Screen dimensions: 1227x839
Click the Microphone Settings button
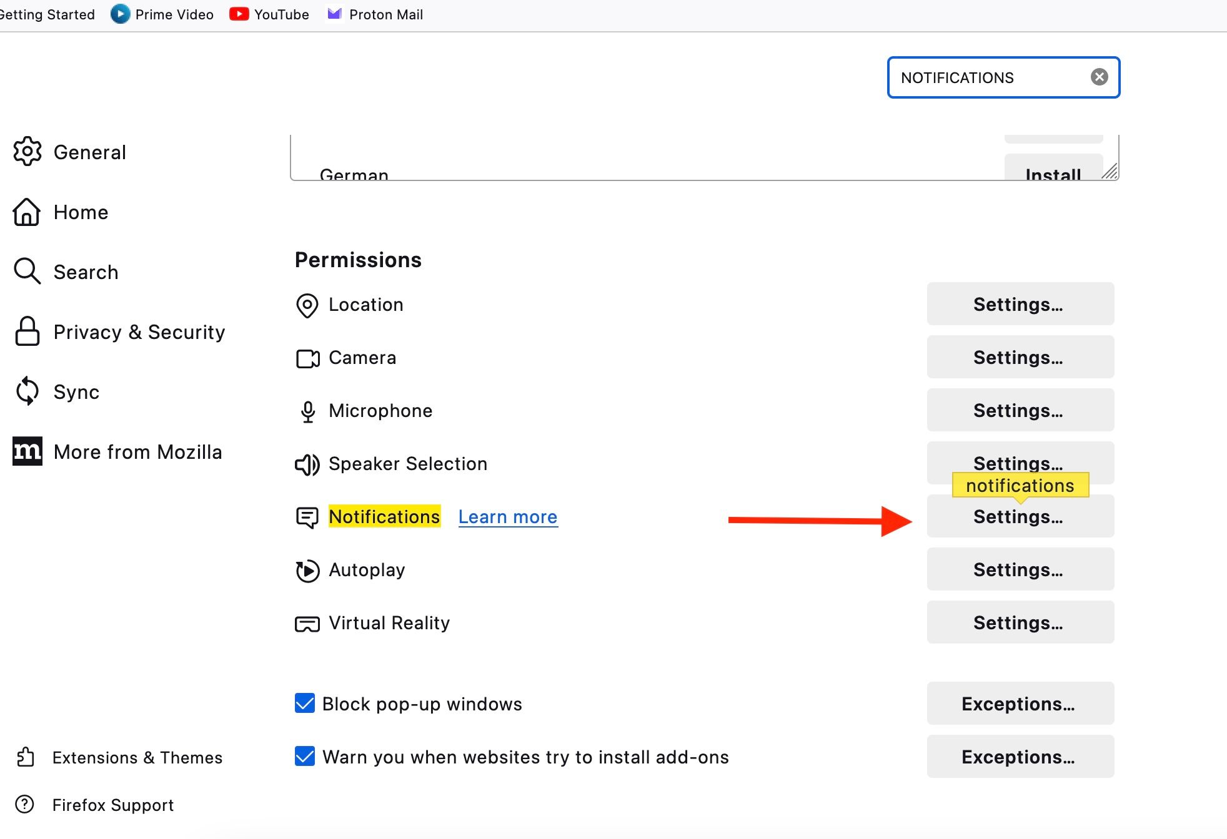tap(1019, 411)
